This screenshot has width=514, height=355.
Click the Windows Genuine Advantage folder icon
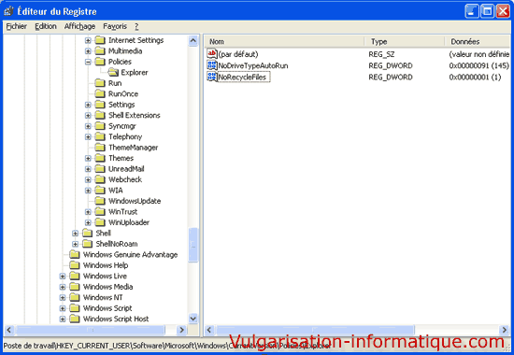(x=75, y=255)
